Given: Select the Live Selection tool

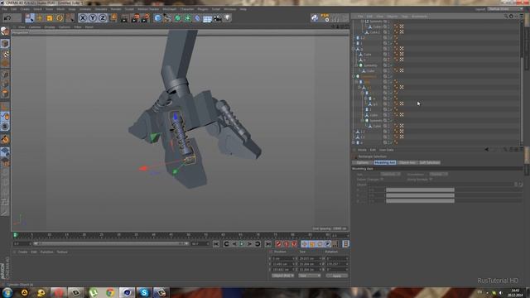Looking at the screenshot, I should pos(30,18).
